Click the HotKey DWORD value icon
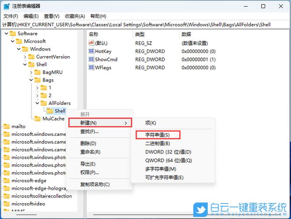Screen dimensions: 291x219 pyautogui.click(x=91, y=51)
